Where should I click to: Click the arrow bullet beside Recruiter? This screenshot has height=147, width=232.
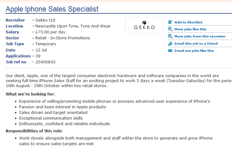(x=33, y=20)
